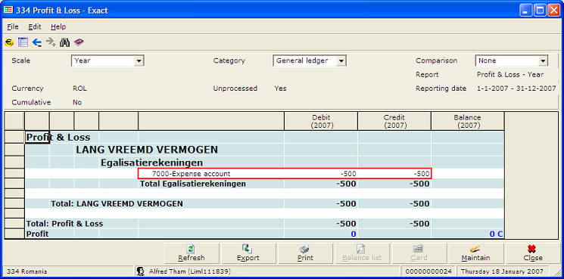The height and width of the screenshot is (279, 564).
Task: Click the Balance (2007) column header
Action: coord(467,122)
